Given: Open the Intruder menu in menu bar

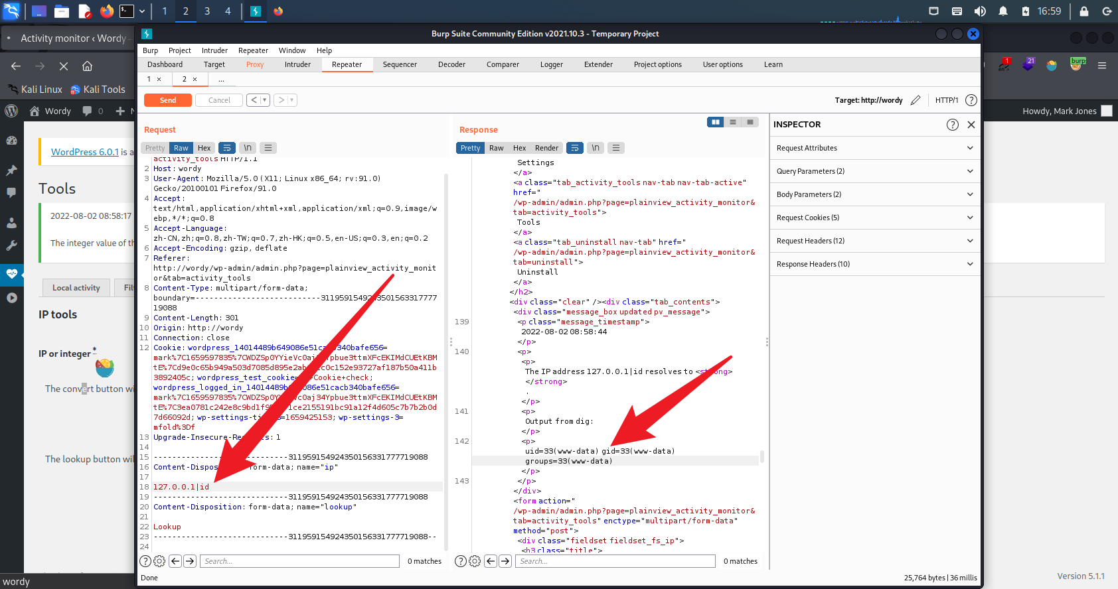Looking at the screenshot, I should [x=214, y=50].
